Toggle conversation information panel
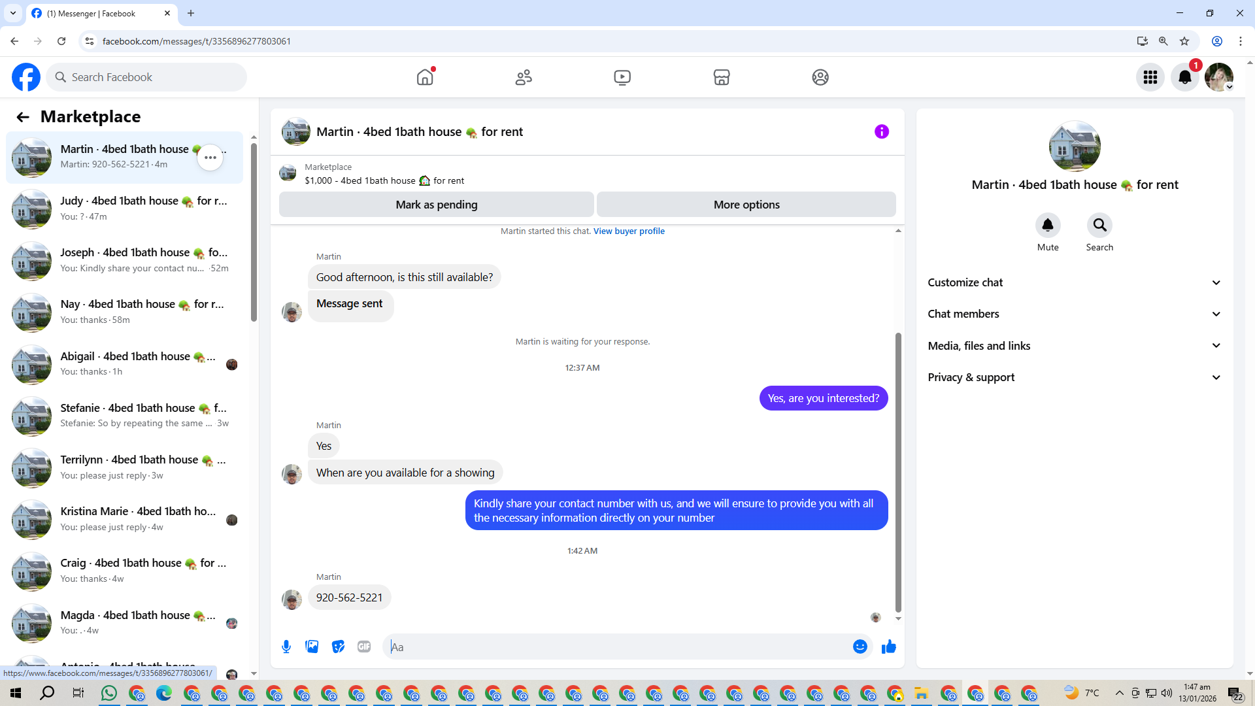Image resolution: width=1255 pixels, height=706 pixels. (x=881, y=132)
